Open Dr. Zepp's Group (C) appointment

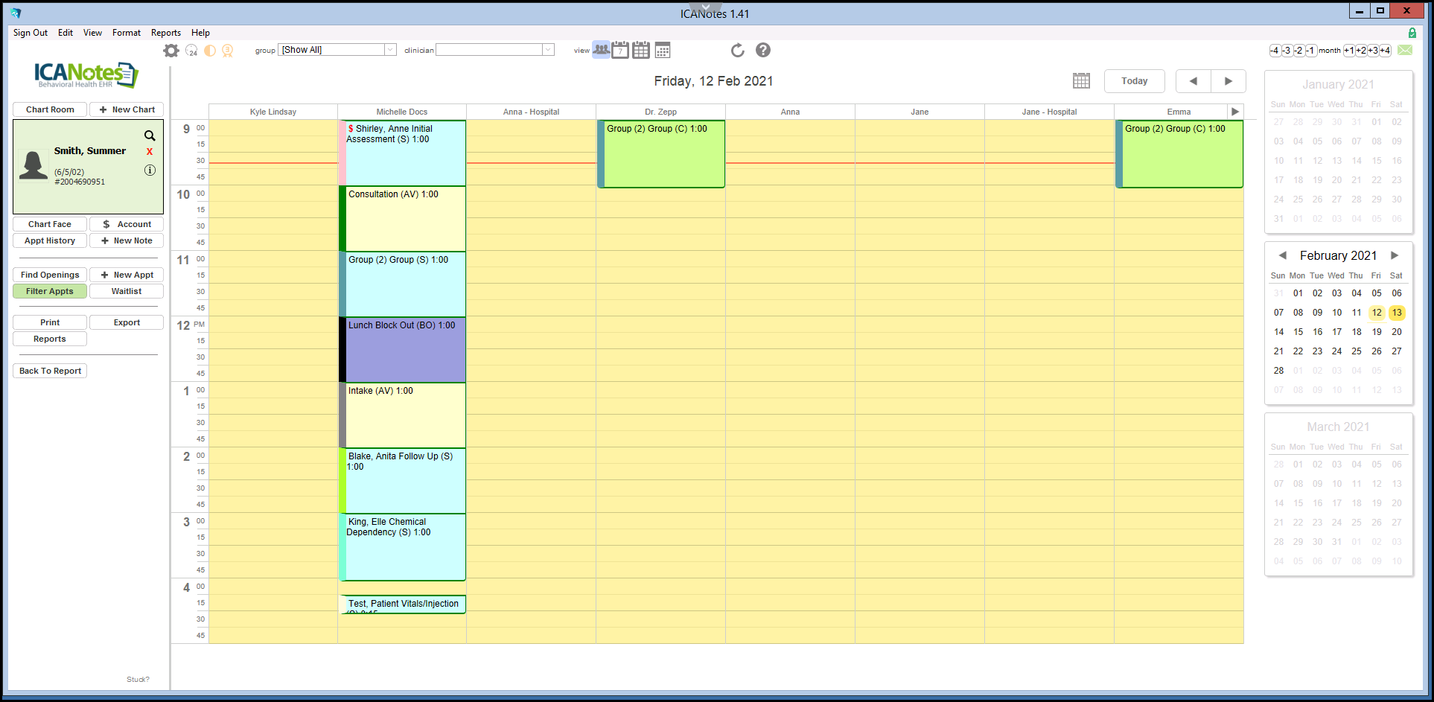[x=661, y=154]
